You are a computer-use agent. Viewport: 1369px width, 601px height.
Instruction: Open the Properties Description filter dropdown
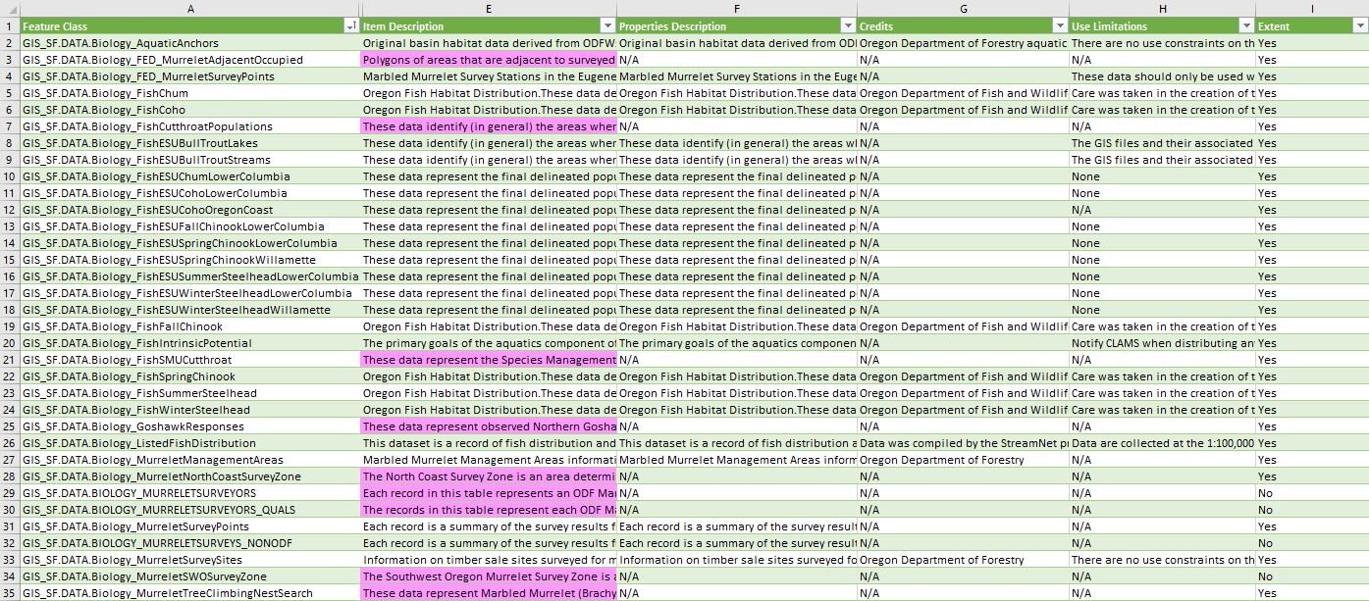coord(848,26)
